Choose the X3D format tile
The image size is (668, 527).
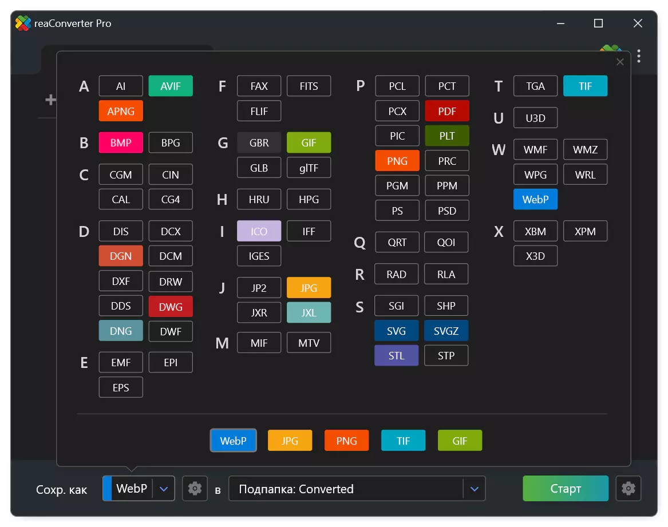(536, 256)
